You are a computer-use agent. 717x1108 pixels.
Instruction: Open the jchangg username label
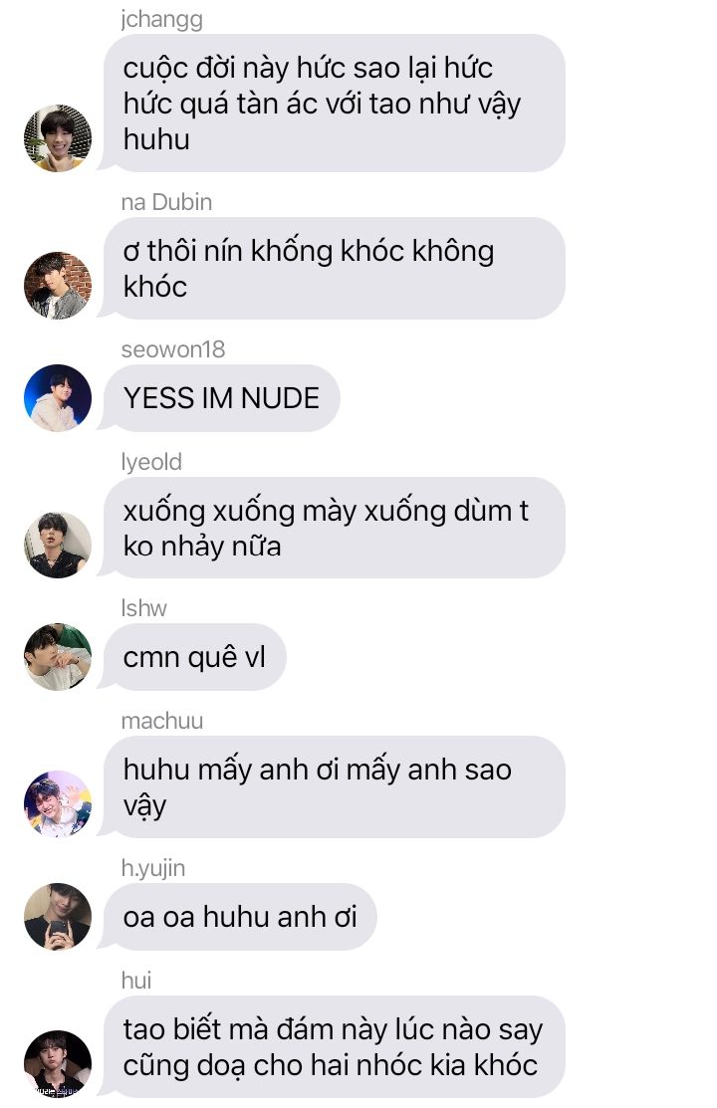point(162,19)
